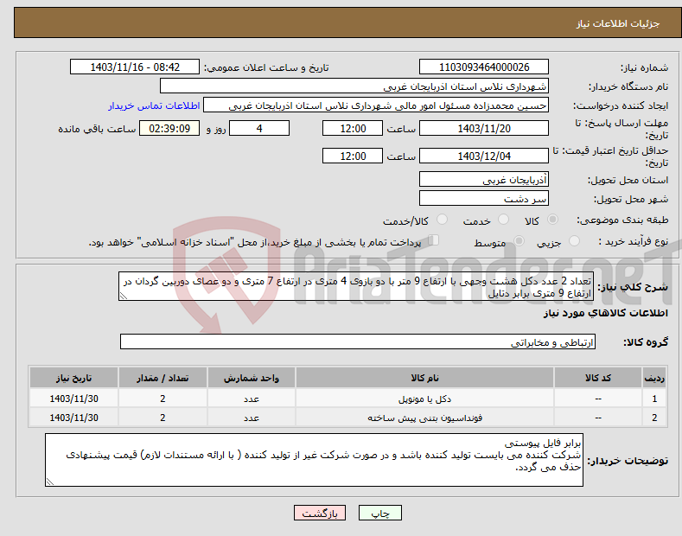Click the طبقه بندی موضوعی label

pyautogui.click(x=622, y=220)
